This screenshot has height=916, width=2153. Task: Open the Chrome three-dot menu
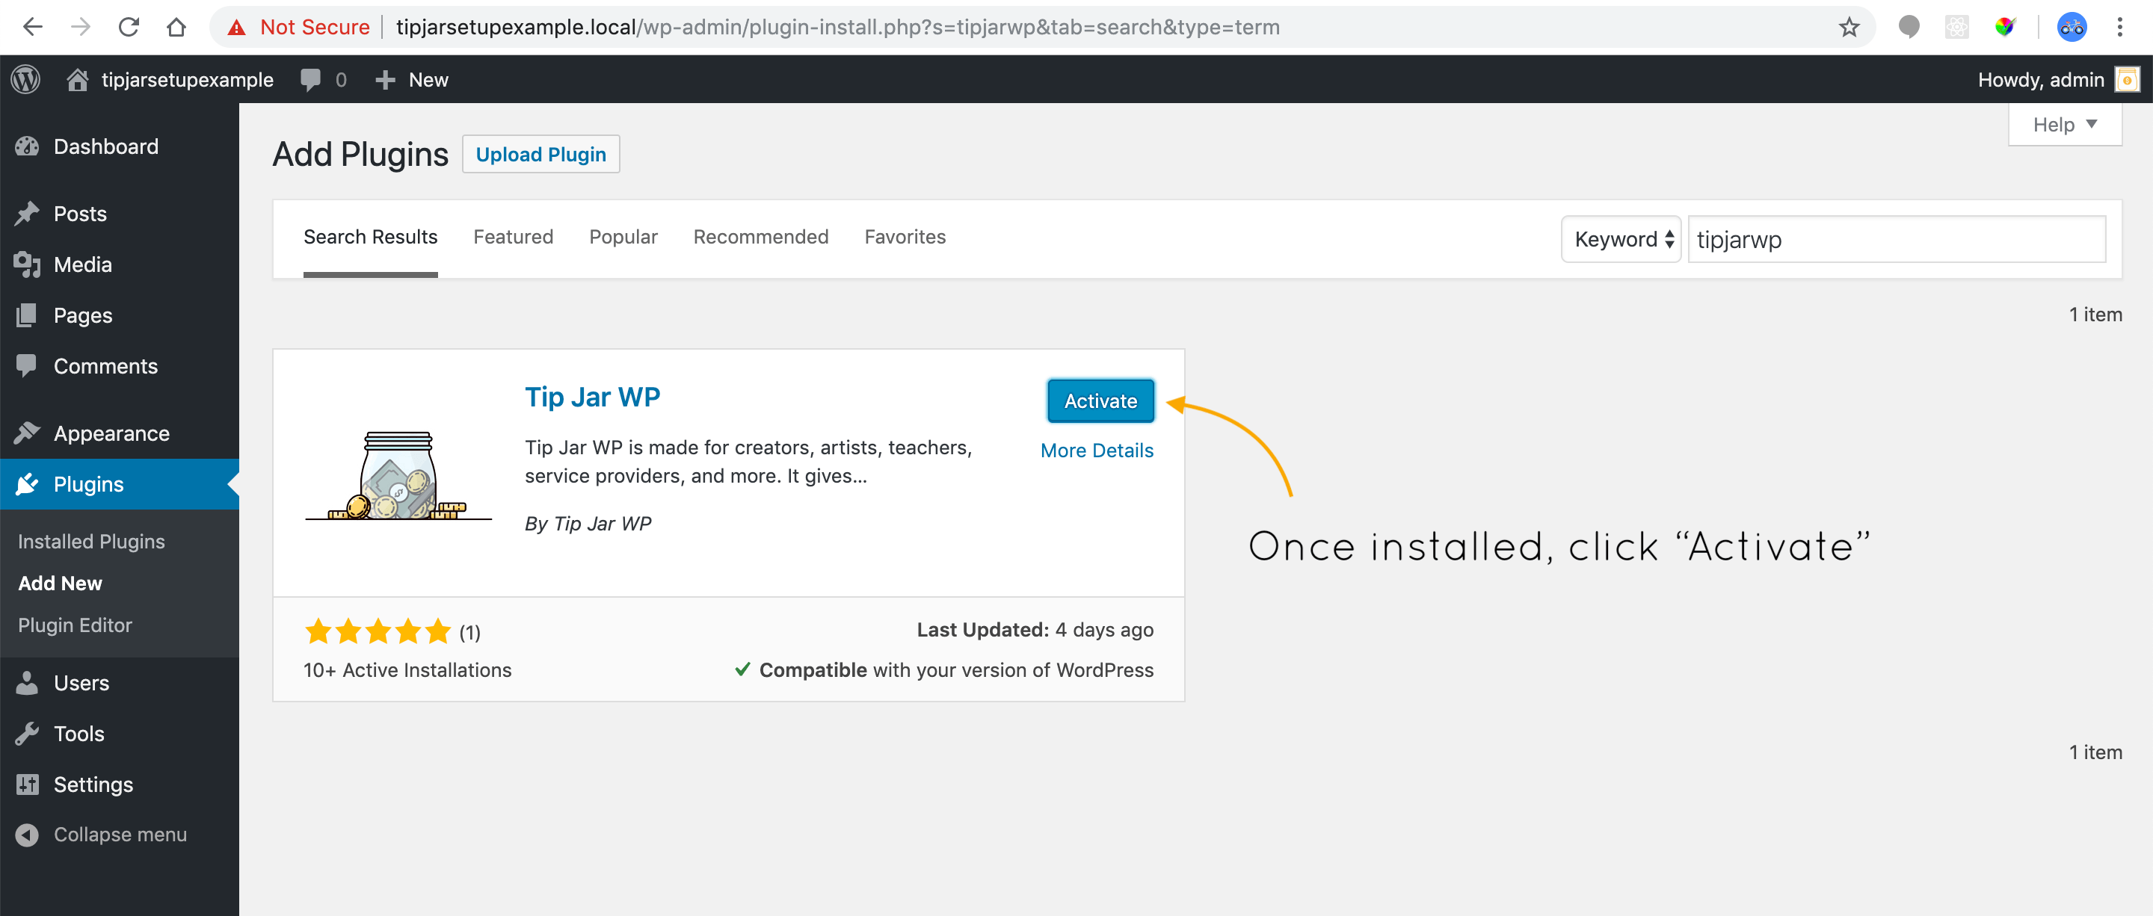tap(2119, 28)
